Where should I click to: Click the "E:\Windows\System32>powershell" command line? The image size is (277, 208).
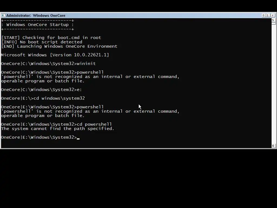click(x=52, y=107)
